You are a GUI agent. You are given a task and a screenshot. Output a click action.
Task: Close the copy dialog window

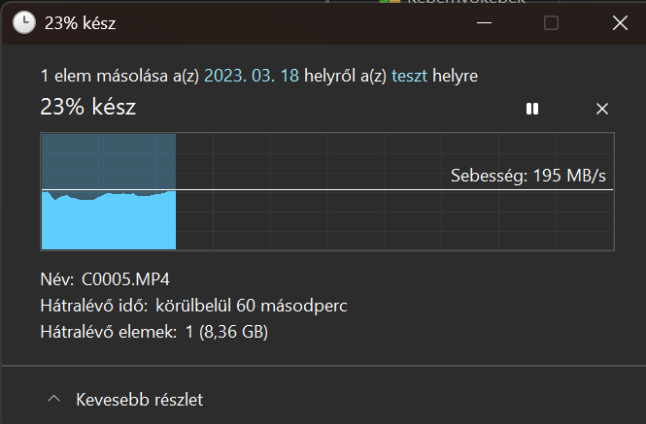[x=620, y=22]
